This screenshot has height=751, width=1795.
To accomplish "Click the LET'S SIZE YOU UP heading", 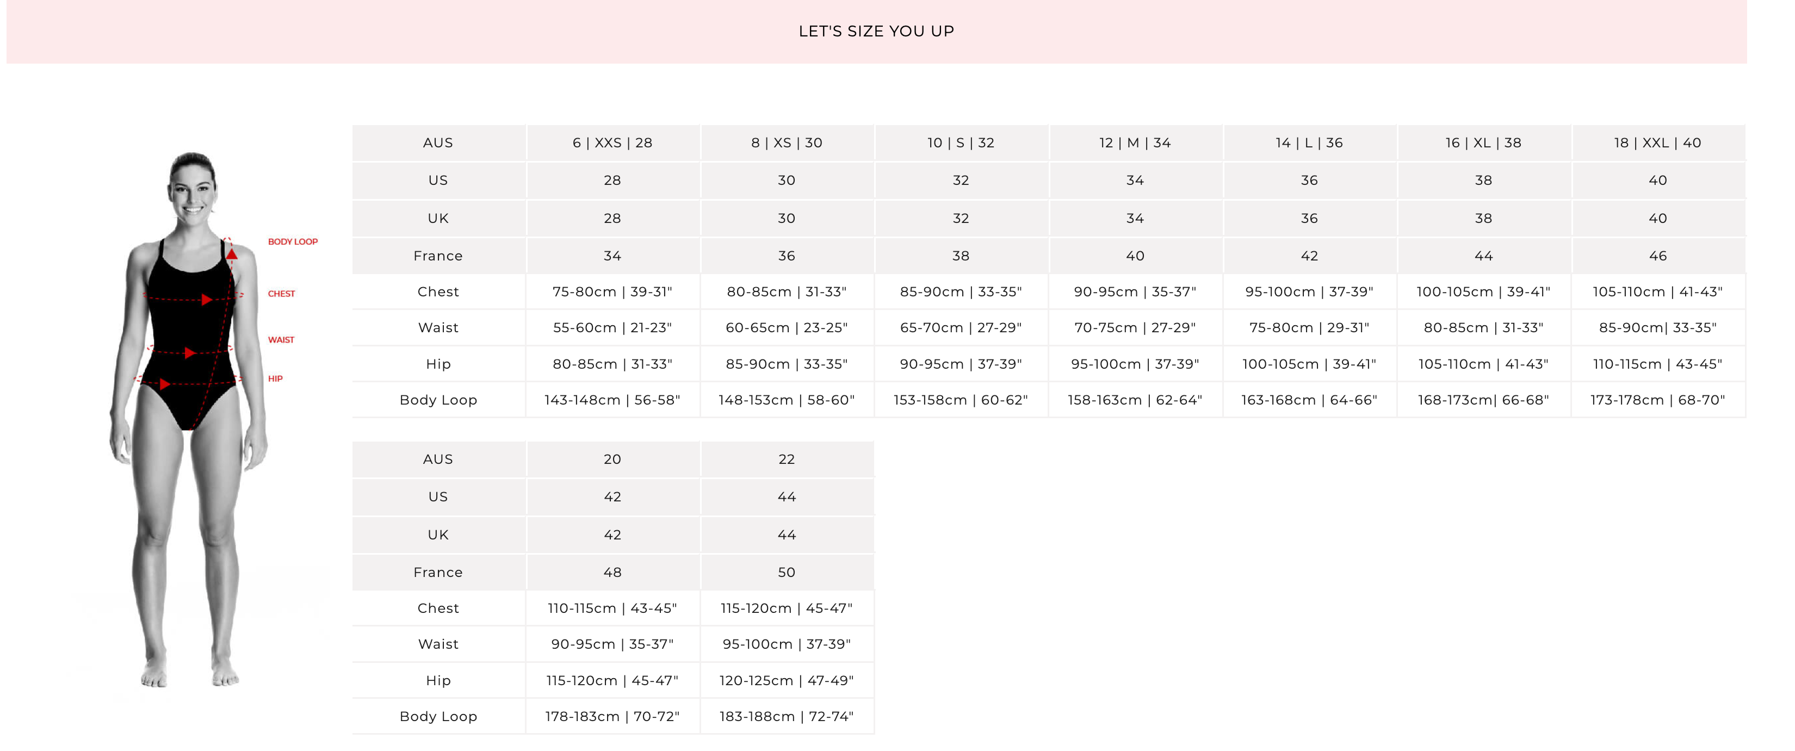I will point(876,32).
